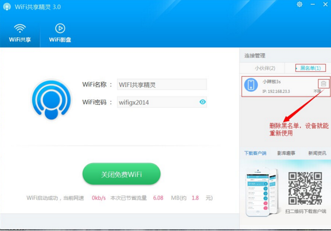Delete 小辣椒3s from blacklist via trash icon
This screenshot has height=231, width=331.
click(323, 84)
